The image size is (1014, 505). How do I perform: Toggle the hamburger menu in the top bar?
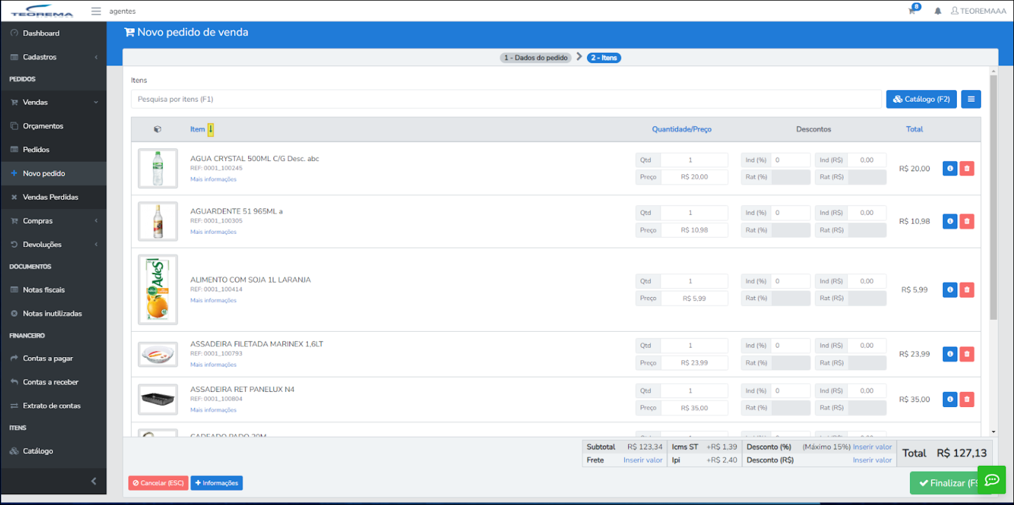click(x=96, y=11)
